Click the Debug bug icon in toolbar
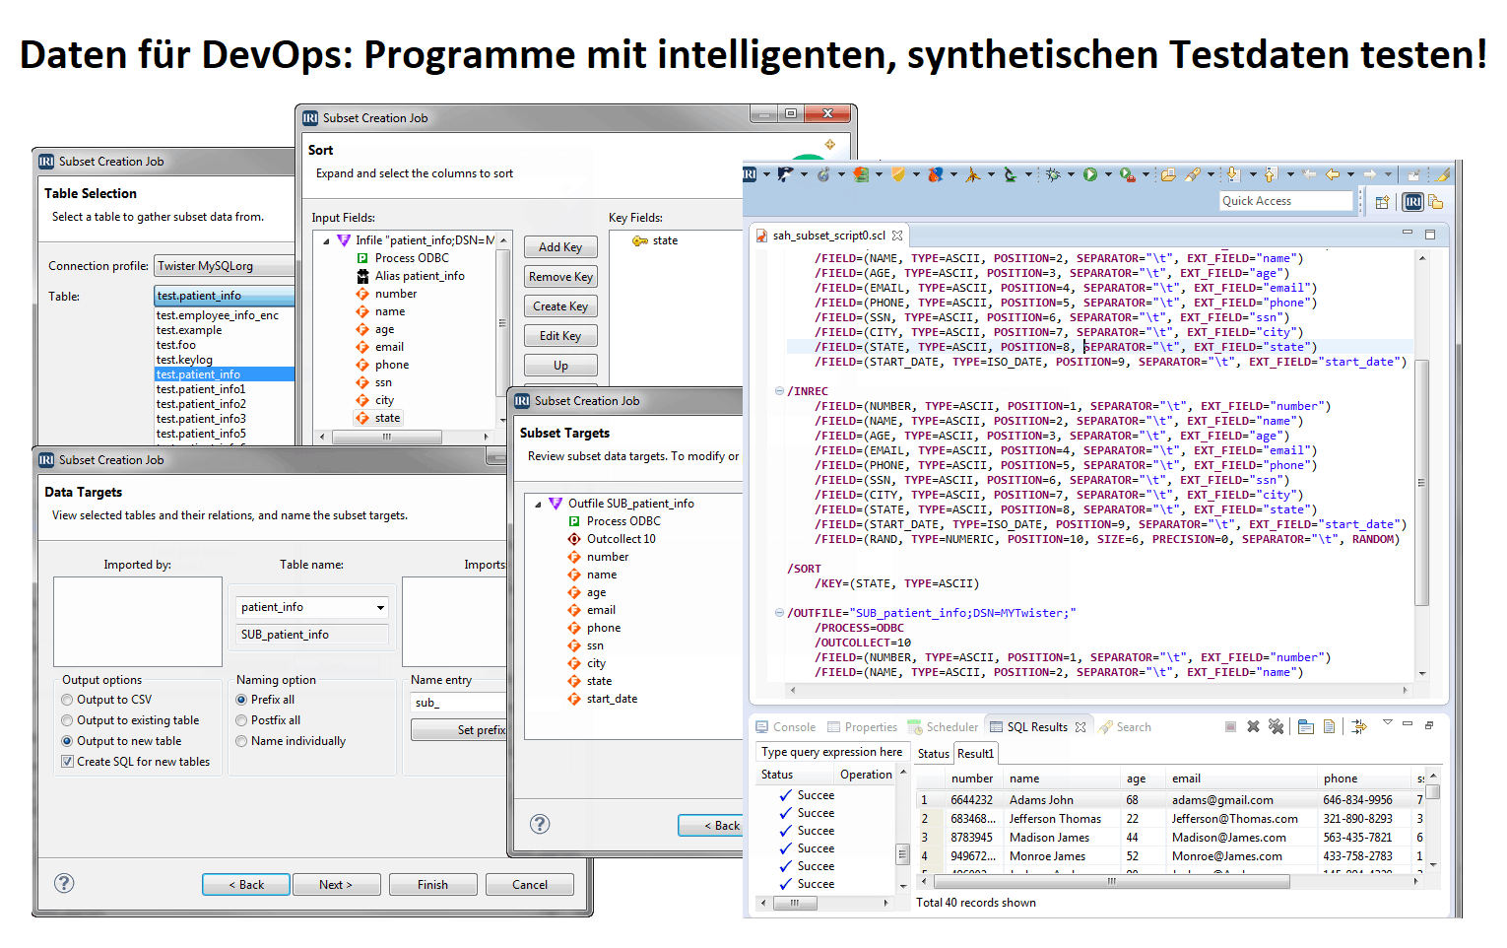Image resolution: width=1507 pixels, height=948 pixels. (1053, 174)
